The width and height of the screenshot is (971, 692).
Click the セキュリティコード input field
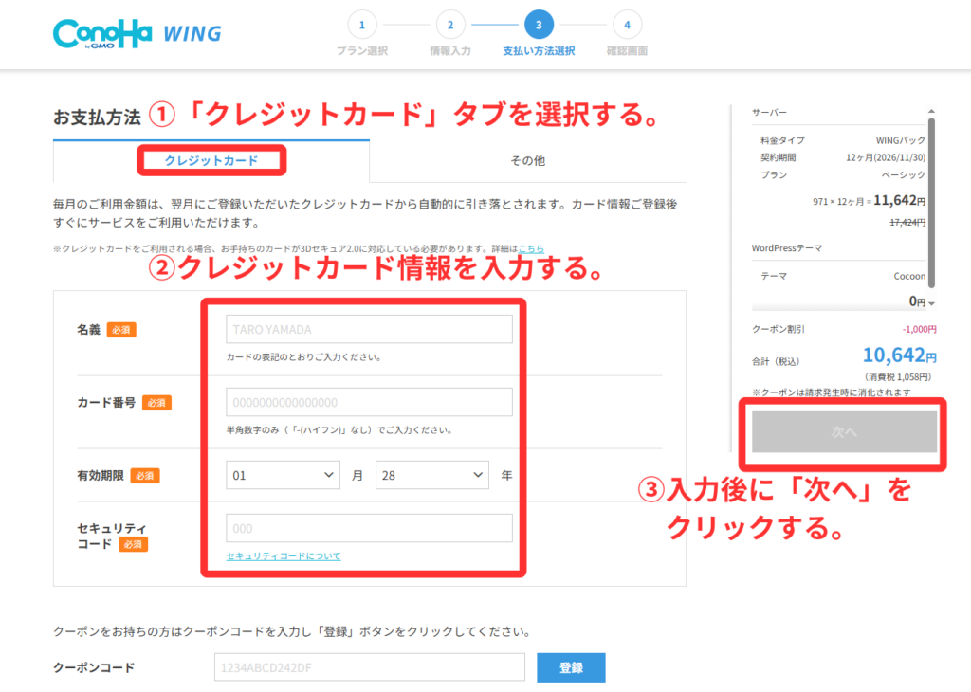(x=369, y=528)
